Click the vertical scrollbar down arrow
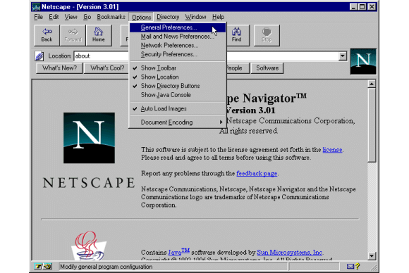 [372, 256]
